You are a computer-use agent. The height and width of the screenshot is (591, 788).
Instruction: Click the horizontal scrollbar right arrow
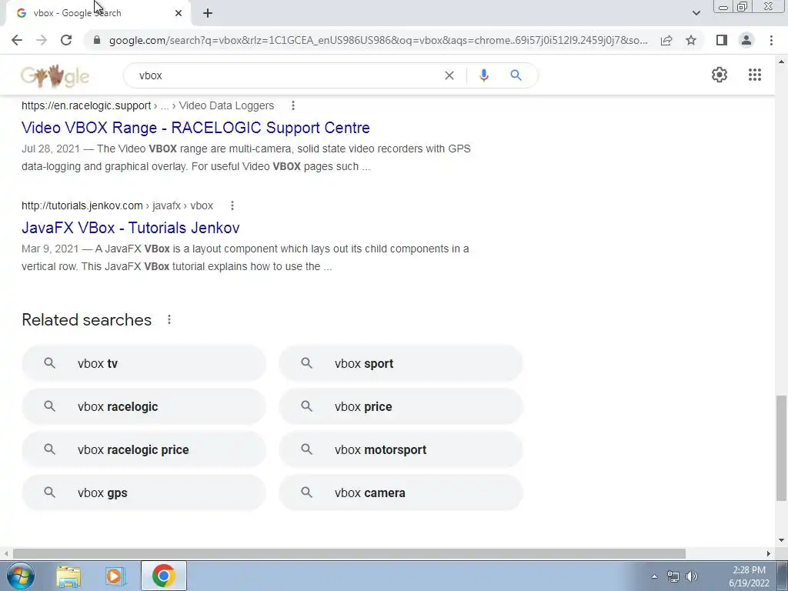point(768,553)
